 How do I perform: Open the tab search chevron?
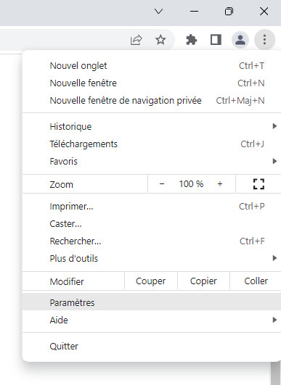pyautogui.click(x=159, y=12)
